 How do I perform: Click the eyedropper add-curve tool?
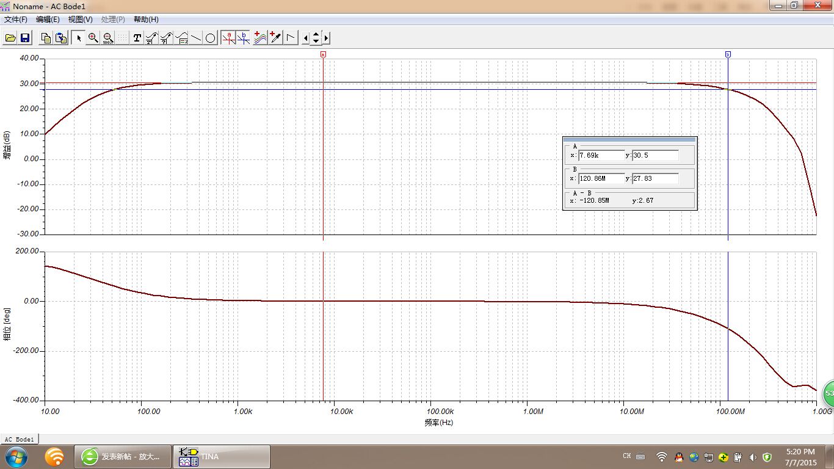click(275, 38)
